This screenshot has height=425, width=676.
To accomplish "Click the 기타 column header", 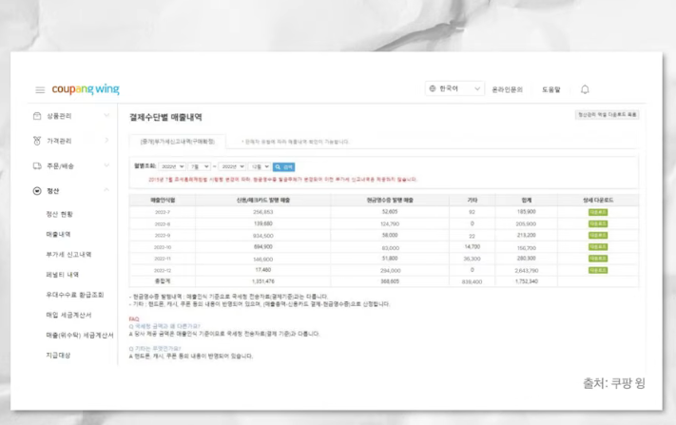I will (x=473, y=200).
